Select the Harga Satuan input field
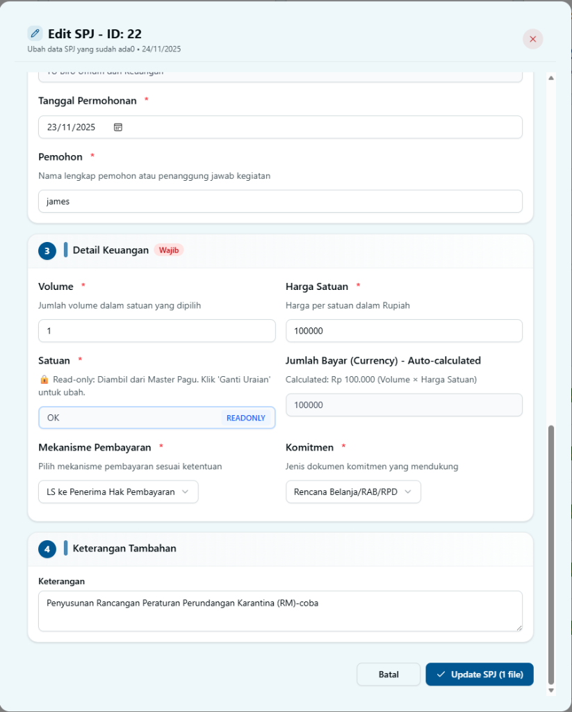This screenshot has height=712, width=572. pyautogui.click(x=404, y=331)
